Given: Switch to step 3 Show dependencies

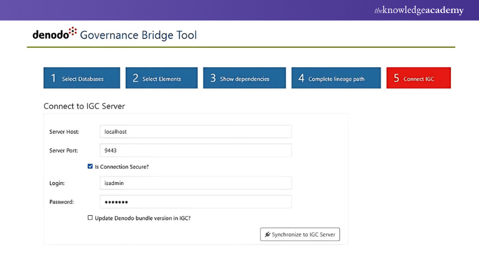Looking at the screenshot, I should 241,78.
